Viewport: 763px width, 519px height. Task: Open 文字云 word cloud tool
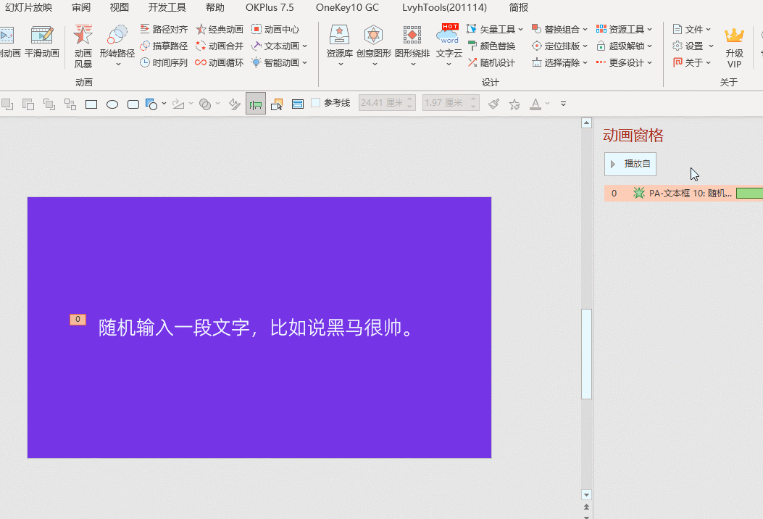(x=449, y=46)
